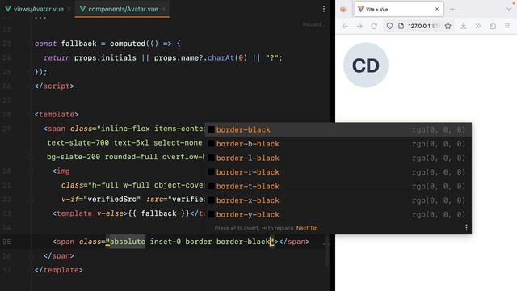The image size is (517, 291).
Task: Close the components/Avatar.vue tab
Action: (163, 9)
